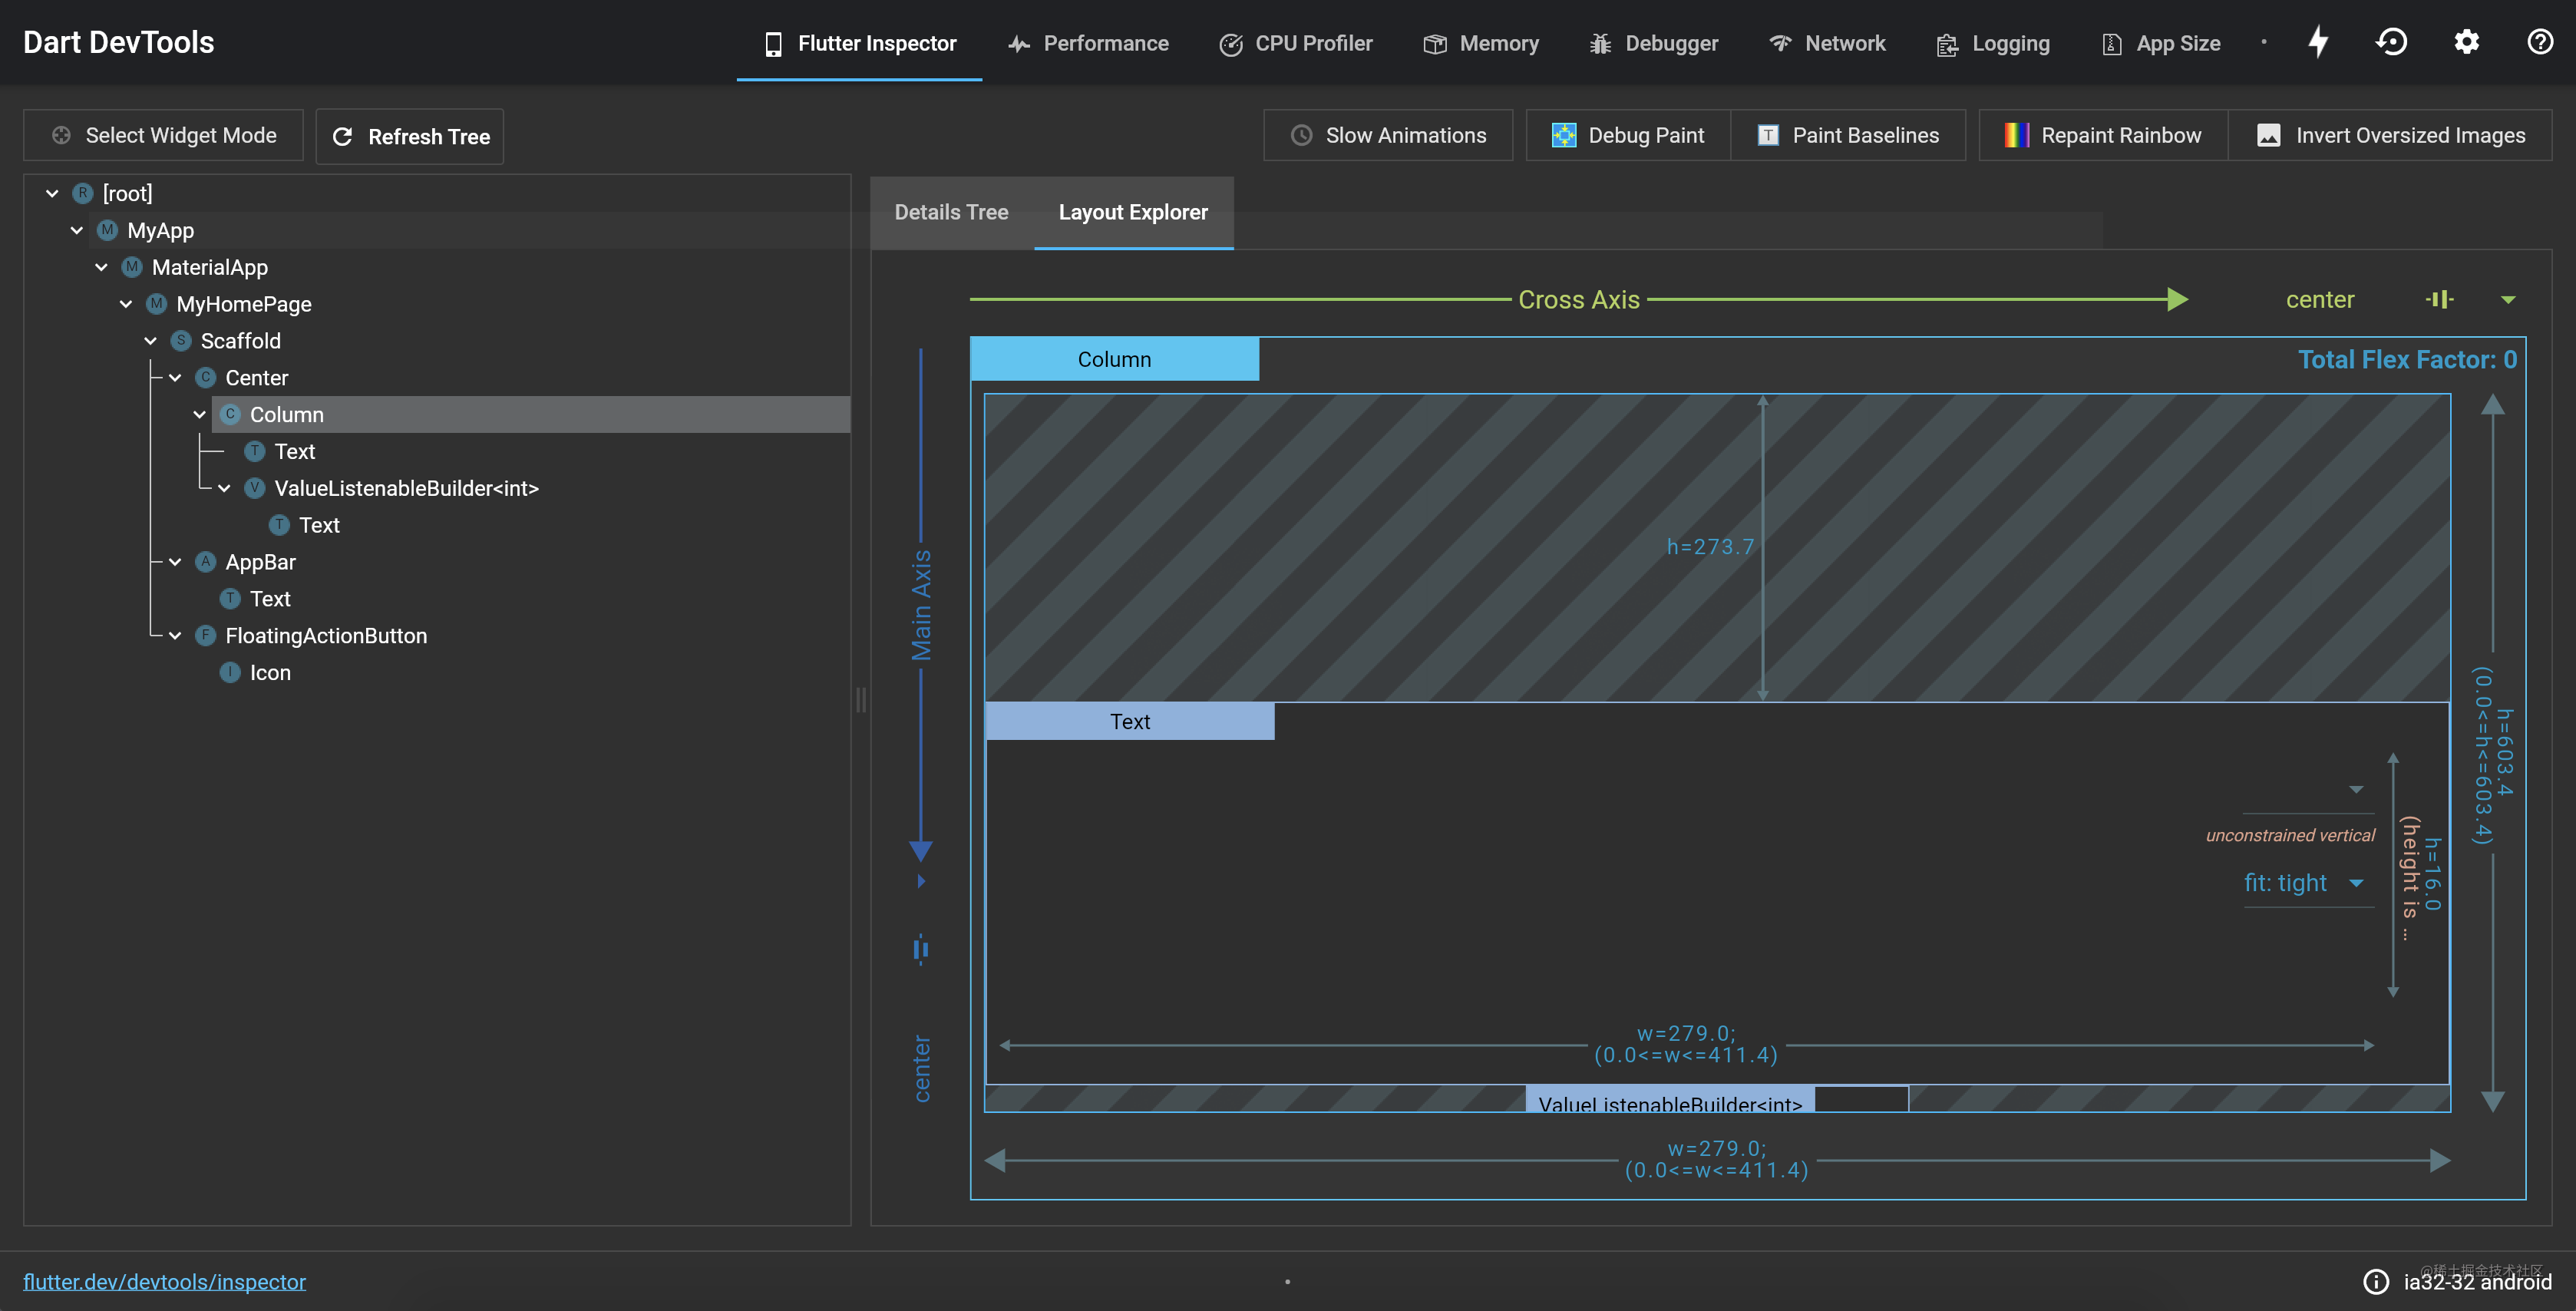Open the flutter.dev/devtools/inspector link

pyautogui.click(x=164, y=1282)
